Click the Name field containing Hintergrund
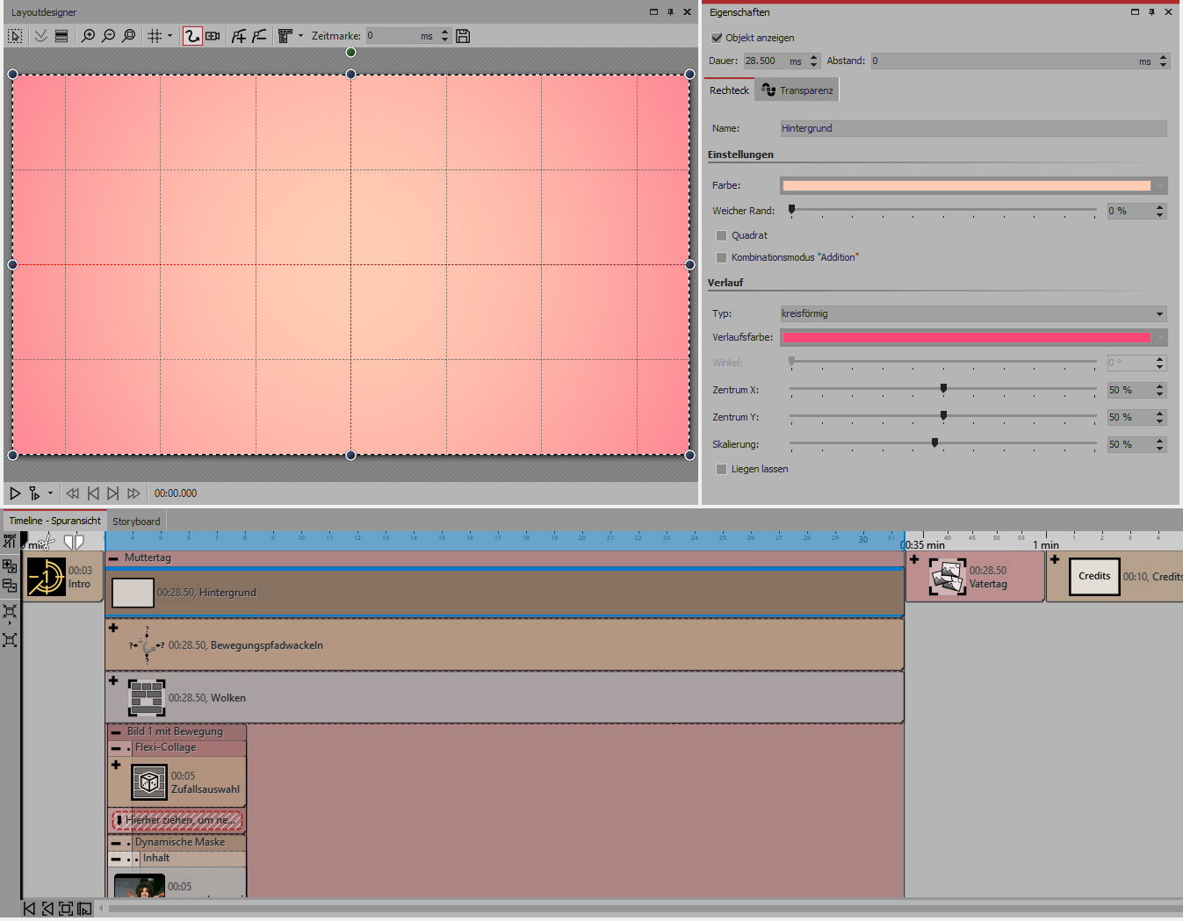1183x921 pixels. click(973, 128)
